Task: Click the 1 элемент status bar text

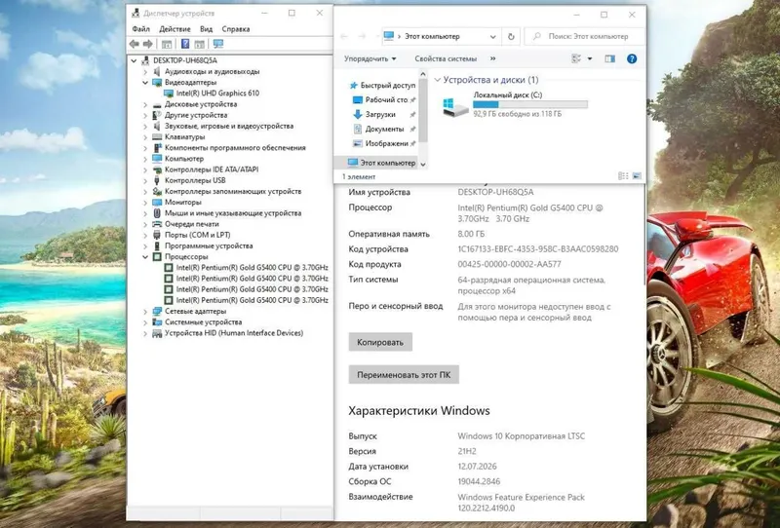Action: 359,176
